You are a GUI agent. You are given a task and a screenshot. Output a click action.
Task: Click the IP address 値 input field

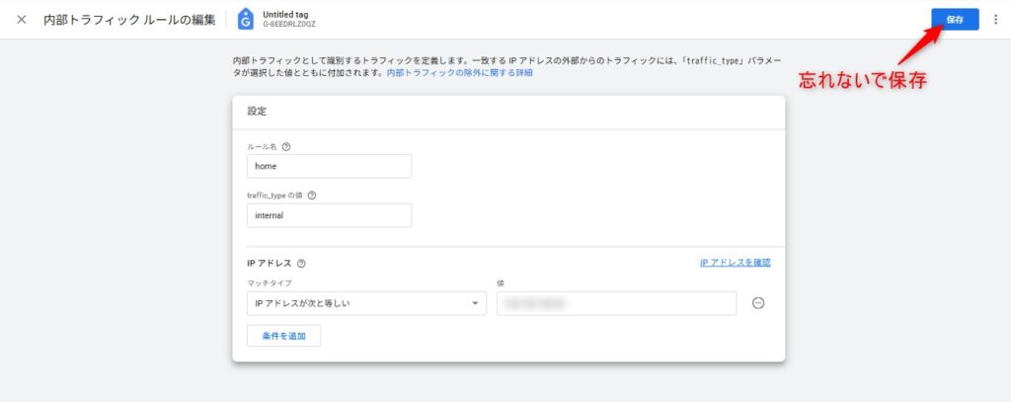pos(616,303)
